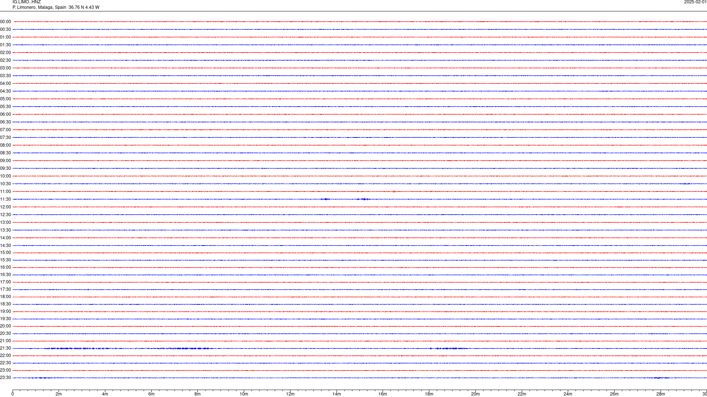The height and width of the screenshot is (397, 707).
Task: Click the 24m tick label on time axis
Action: click(x=568, y=394)
